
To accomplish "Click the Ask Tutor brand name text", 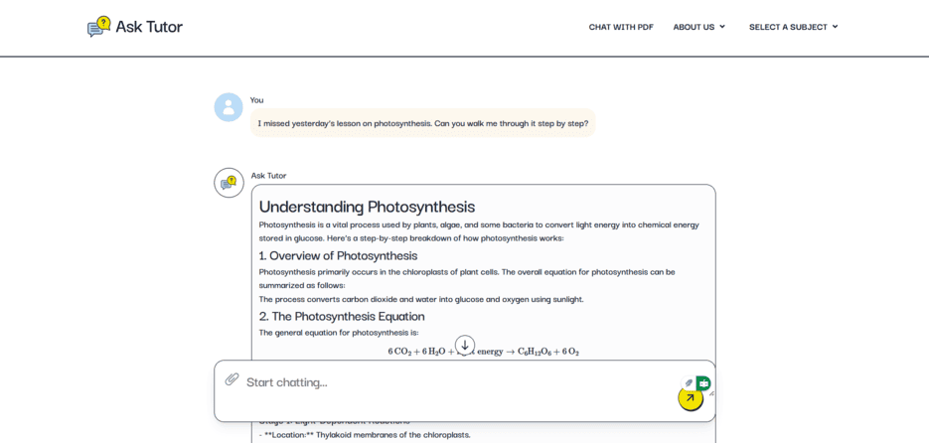I will (x=149, y=27).
